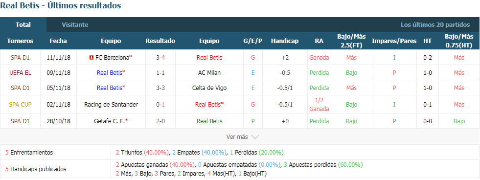Click the Real Betis Últimos resultados heading
Image resolution: width=480 pixels, height=180 pixels.
61,5
